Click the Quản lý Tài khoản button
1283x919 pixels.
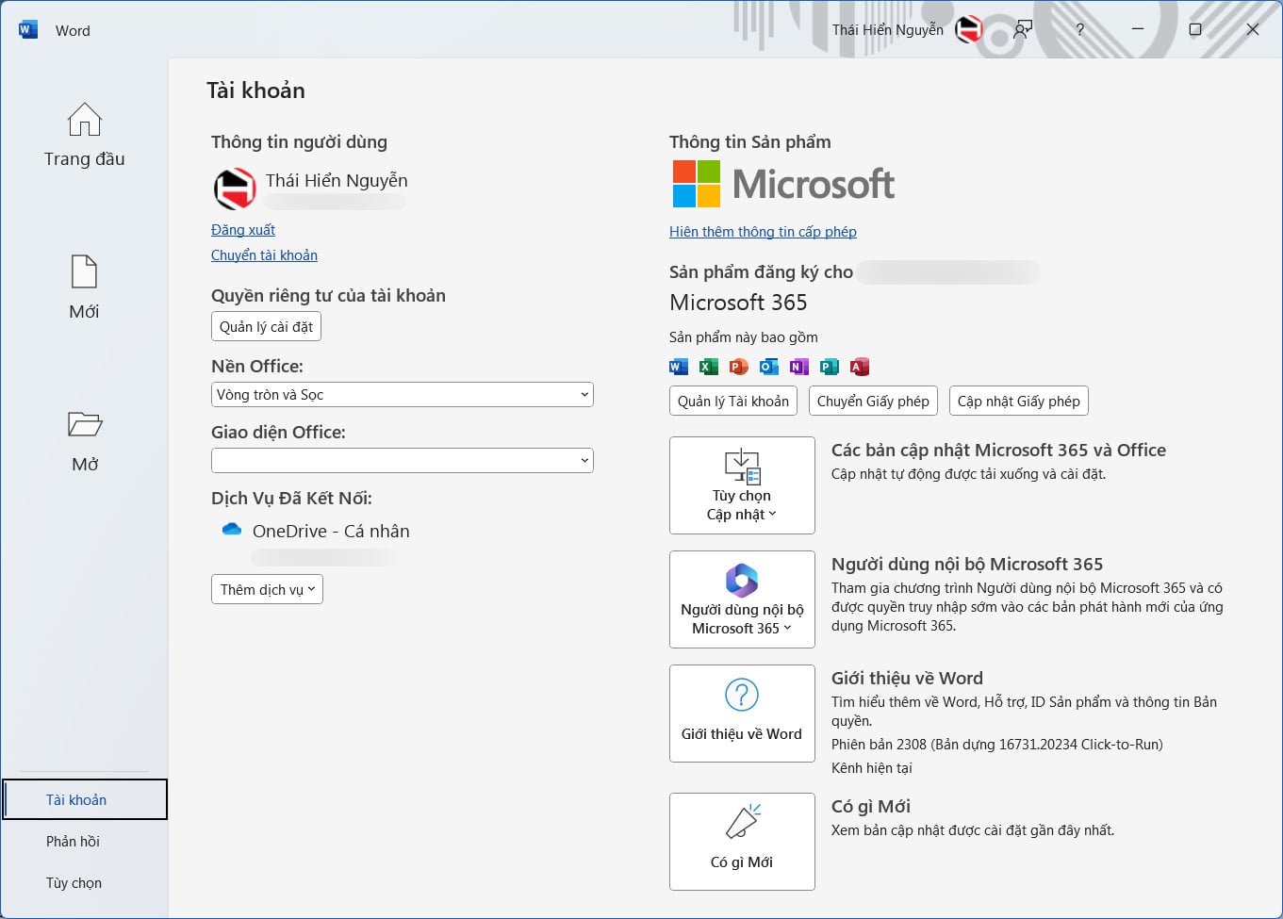point(733,401)
